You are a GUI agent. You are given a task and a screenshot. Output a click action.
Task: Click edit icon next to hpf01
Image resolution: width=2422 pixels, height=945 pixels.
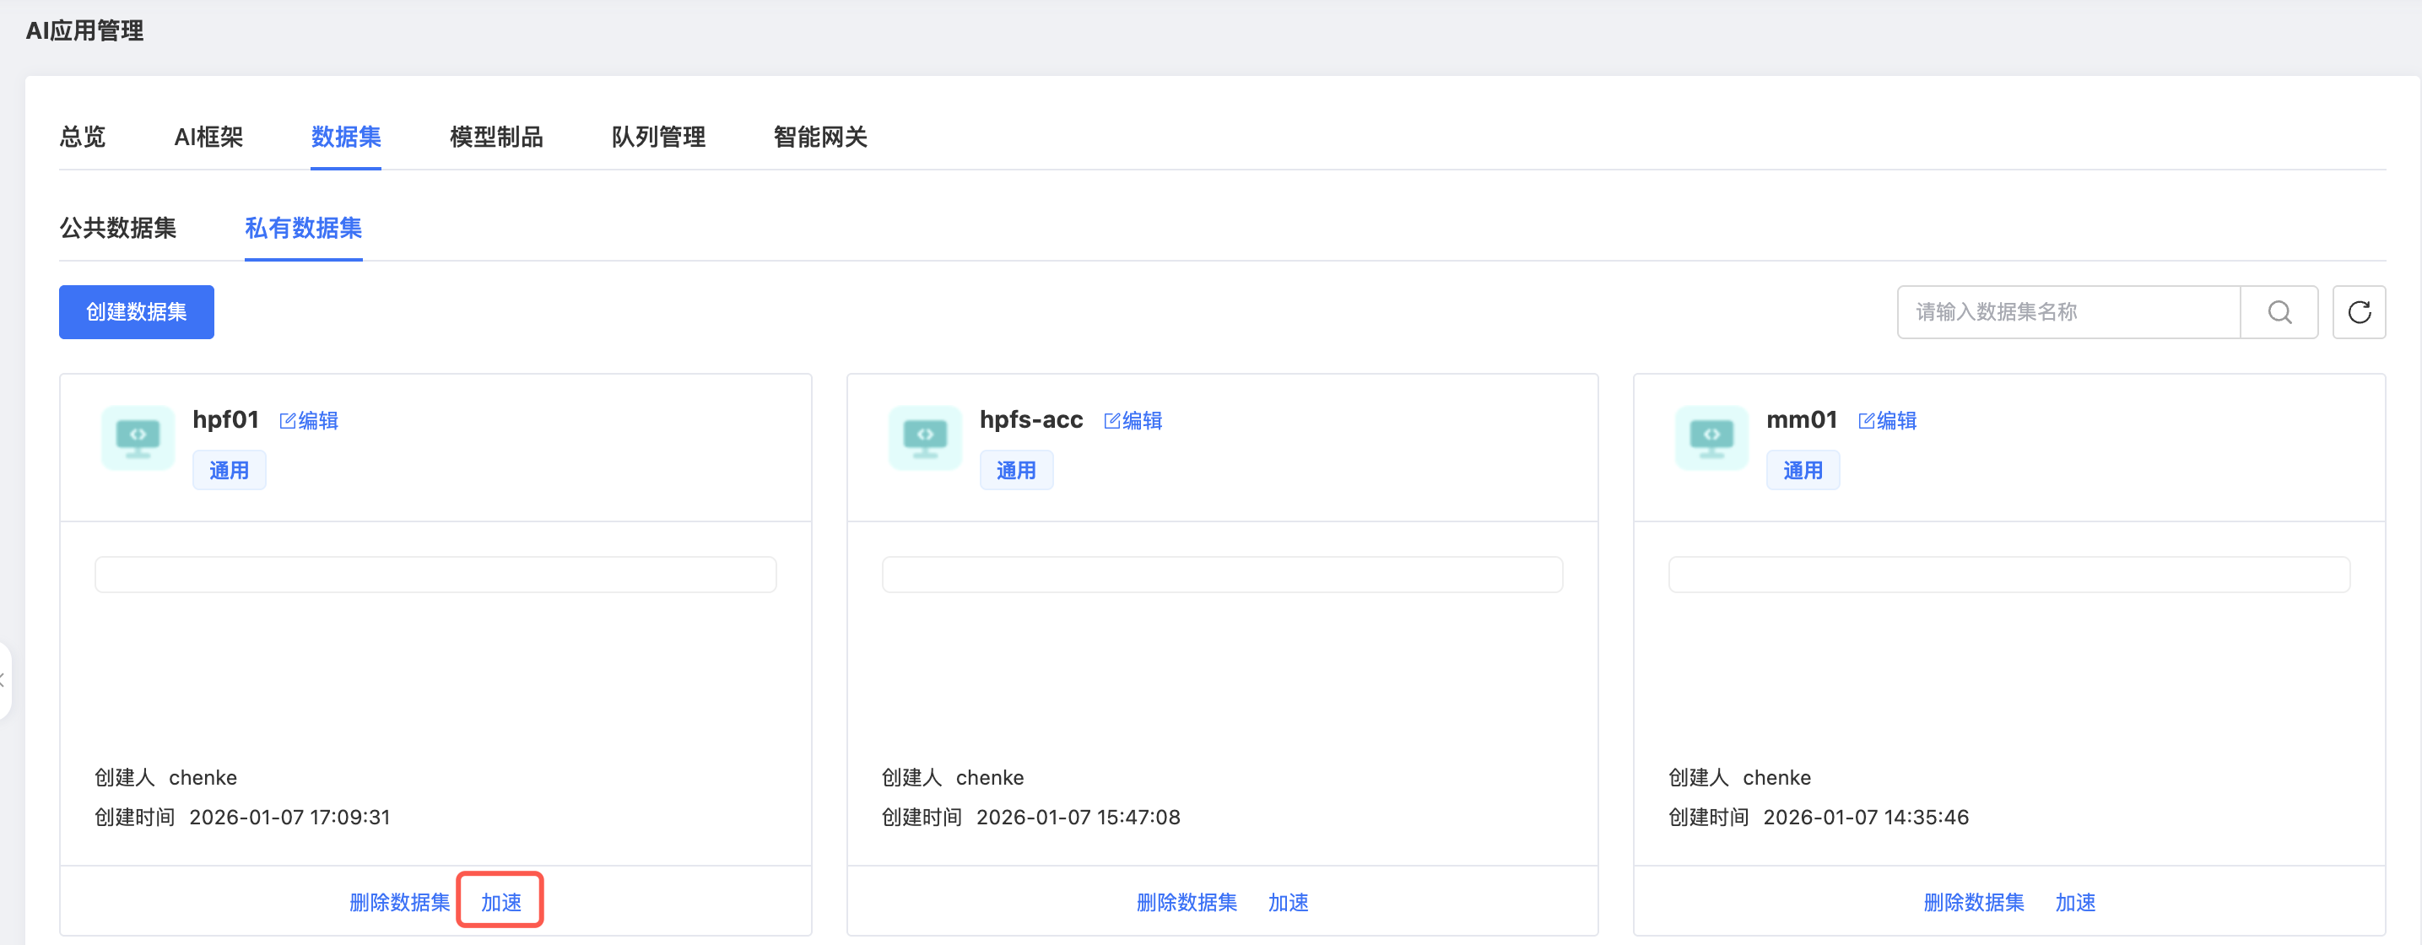tap(288, 420)
